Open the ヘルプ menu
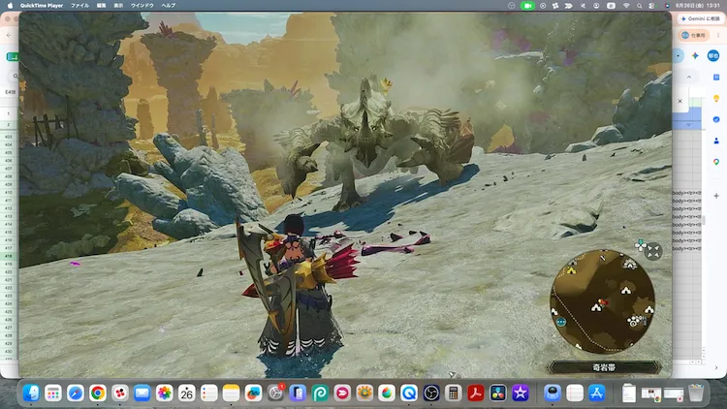The image size is (727, 409). (x=169, y=6)
